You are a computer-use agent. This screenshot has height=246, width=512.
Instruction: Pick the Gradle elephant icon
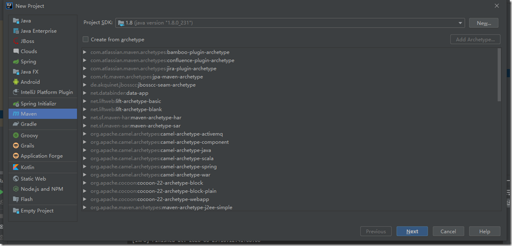click(x=16, y=124)
